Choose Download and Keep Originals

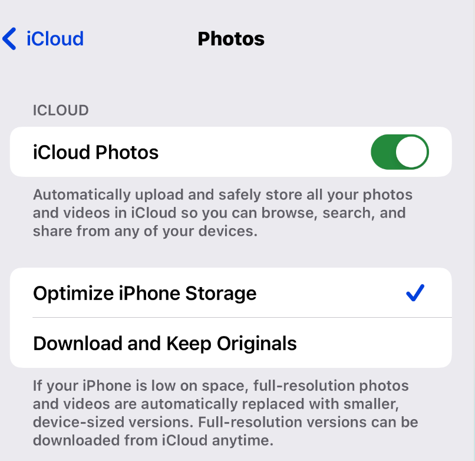(x=231, y=343)
